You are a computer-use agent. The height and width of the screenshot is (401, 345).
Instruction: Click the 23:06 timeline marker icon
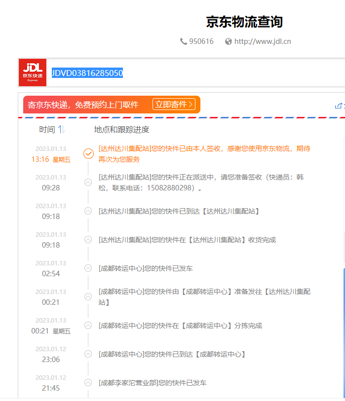click(88, 354)
